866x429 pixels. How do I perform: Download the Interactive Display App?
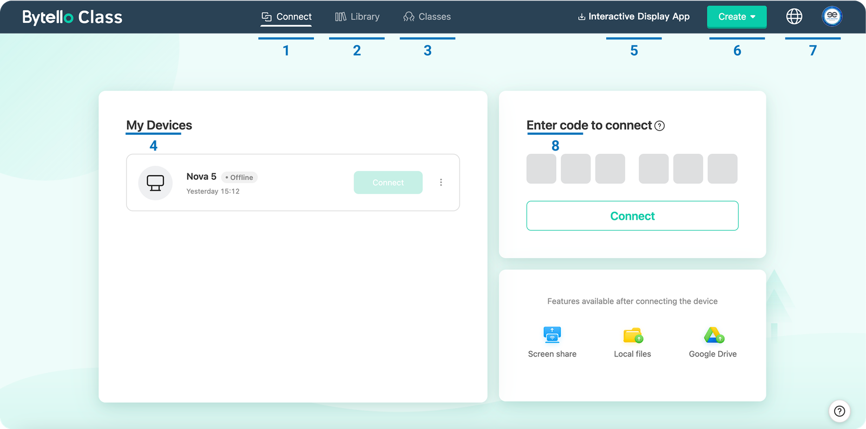pos(634,17)
